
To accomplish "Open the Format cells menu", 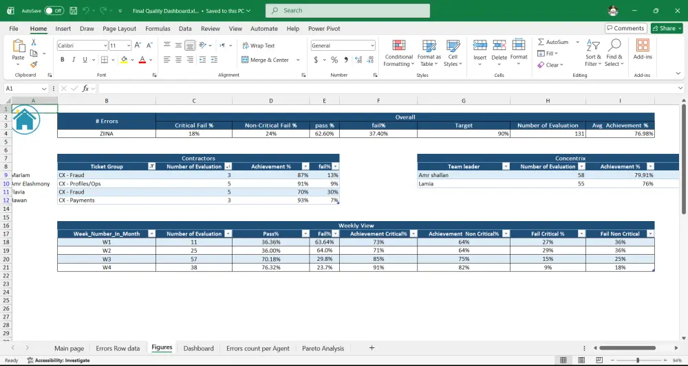I will click(519, 52).
